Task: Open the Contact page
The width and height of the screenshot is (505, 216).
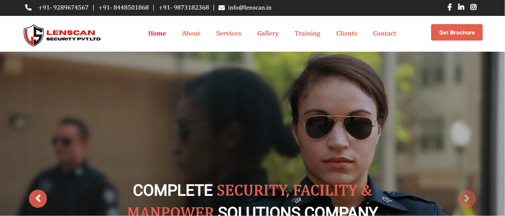Action: (x=384, y=33)
